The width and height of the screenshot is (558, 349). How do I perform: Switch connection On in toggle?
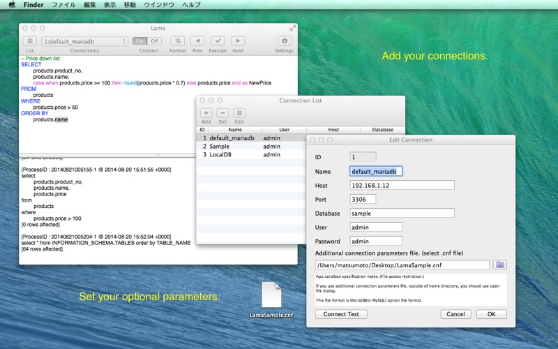pyautogui.click(x=140, y=41)
